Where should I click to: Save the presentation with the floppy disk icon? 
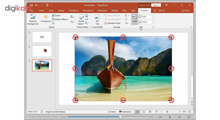(31, 5)
